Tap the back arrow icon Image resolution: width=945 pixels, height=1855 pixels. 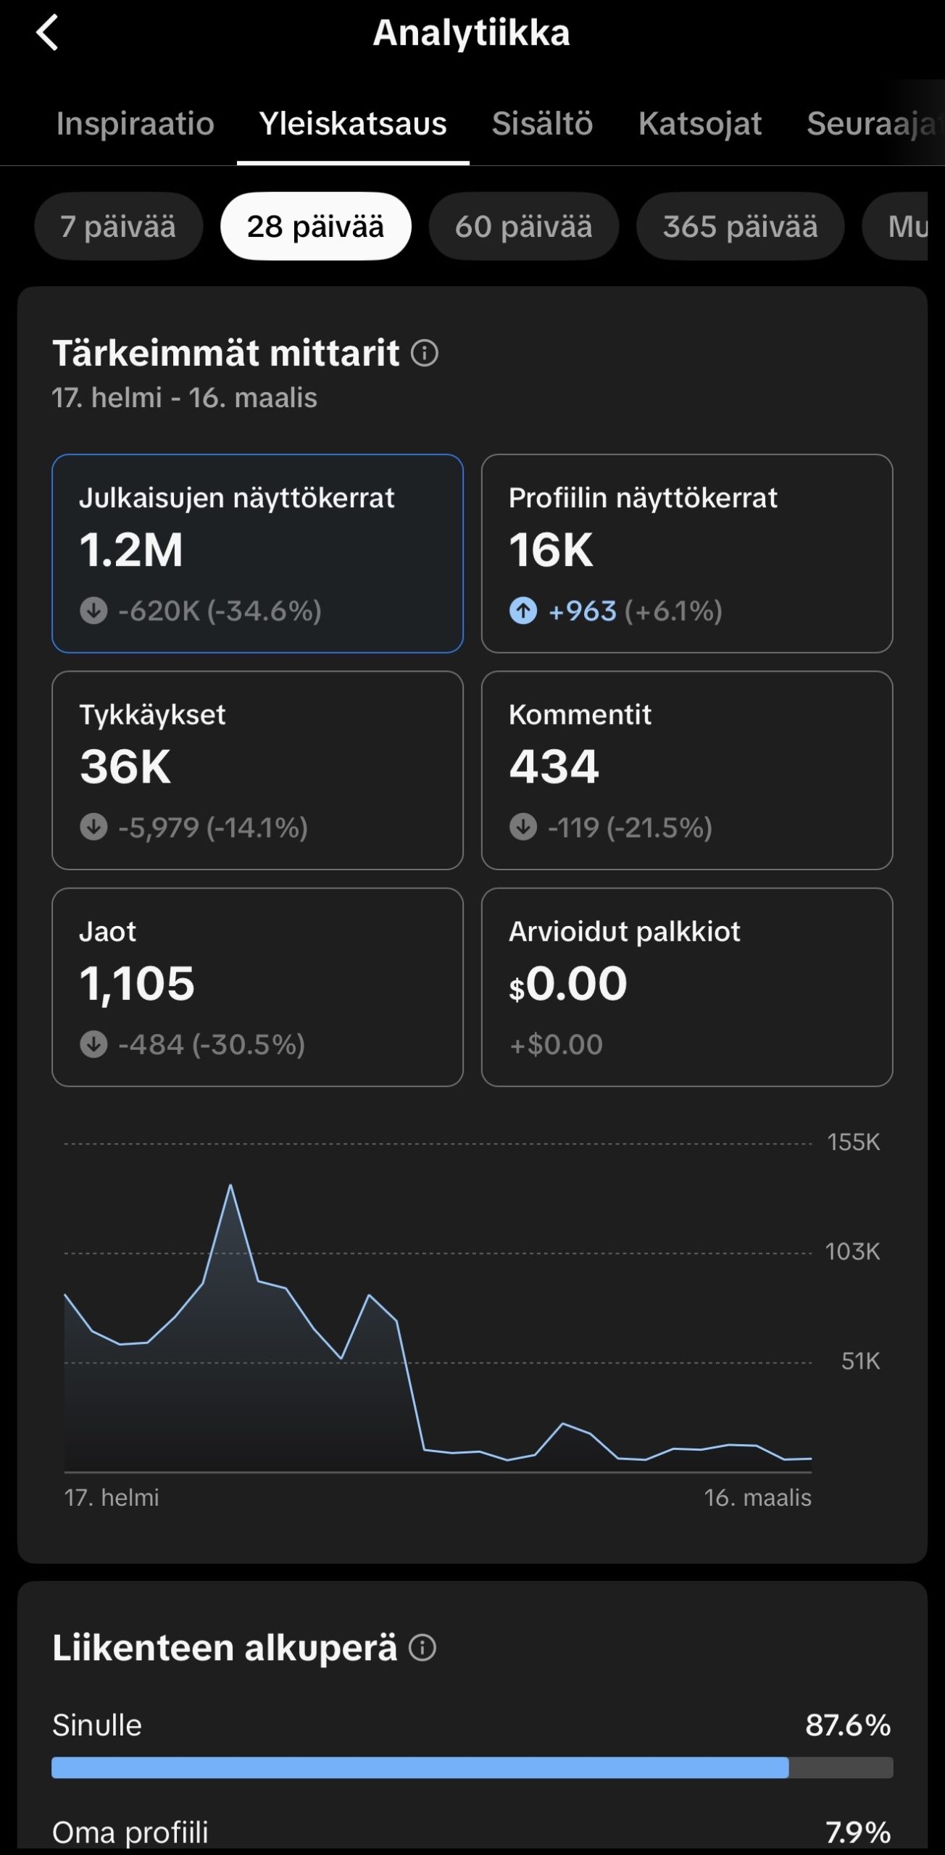pos(48,33)
